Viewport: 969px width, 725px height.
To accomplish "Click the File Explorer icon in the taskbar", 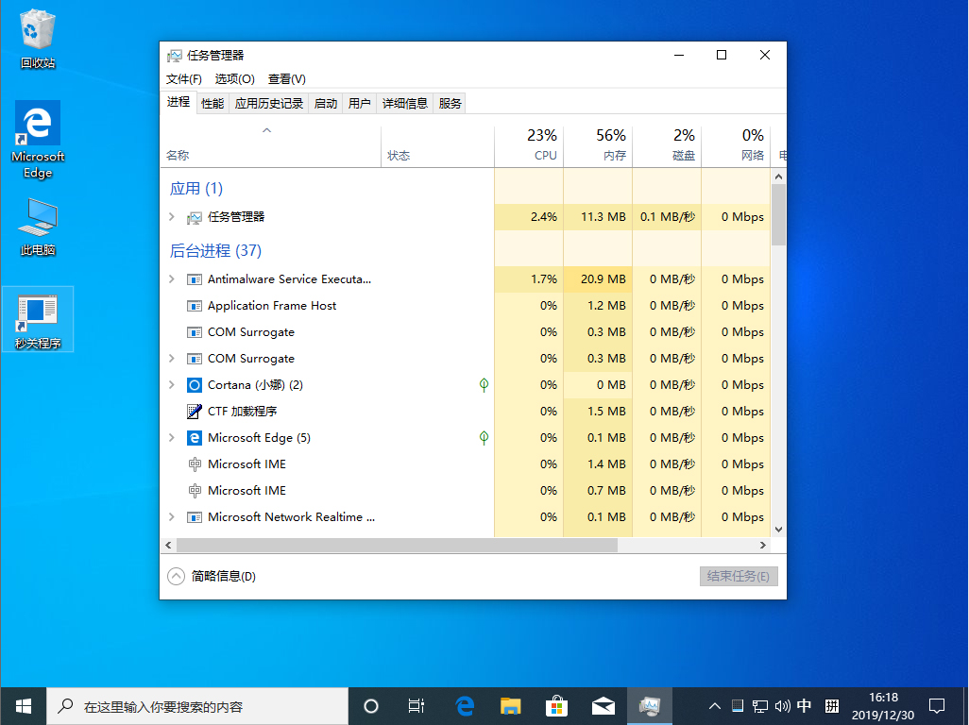I will pos(510,705).
